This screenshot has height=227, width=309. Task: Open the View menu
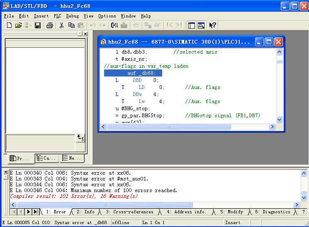tap(88, 16)
